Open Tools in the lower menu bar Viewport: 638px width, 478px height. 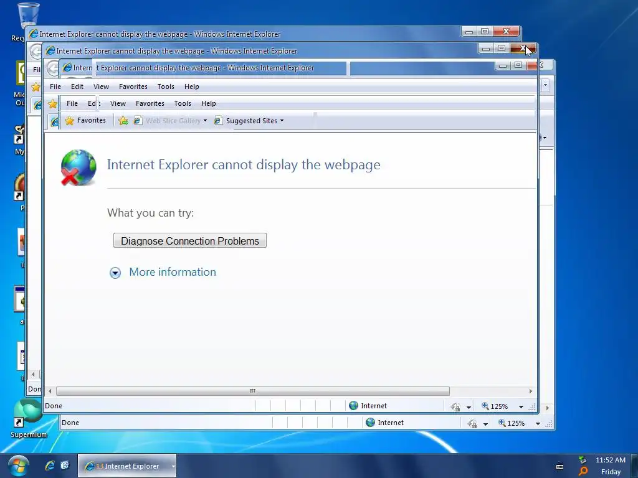coord(183,104)
